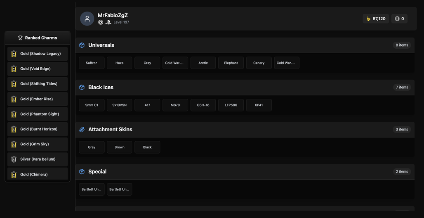
Task: Click the credits coin icon
Action: [x=397, y=19]
